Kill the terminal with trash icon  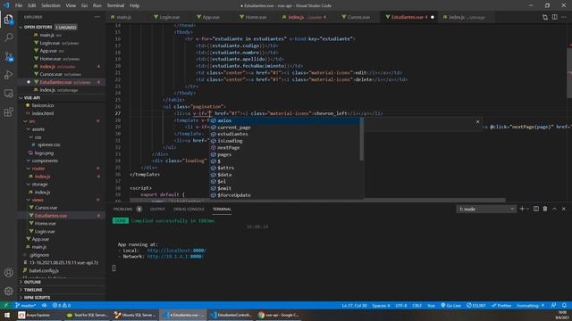click(x=545, y=209)
